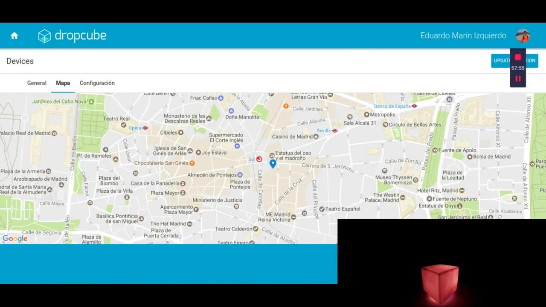Viewport: 546px width, 307px height.
Task: Select the Círculo de Bellas Artes marker
Action: click(x=385, y=125)
